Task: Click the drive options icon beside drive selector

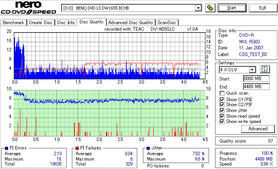Action: click(x=209, y=8)
